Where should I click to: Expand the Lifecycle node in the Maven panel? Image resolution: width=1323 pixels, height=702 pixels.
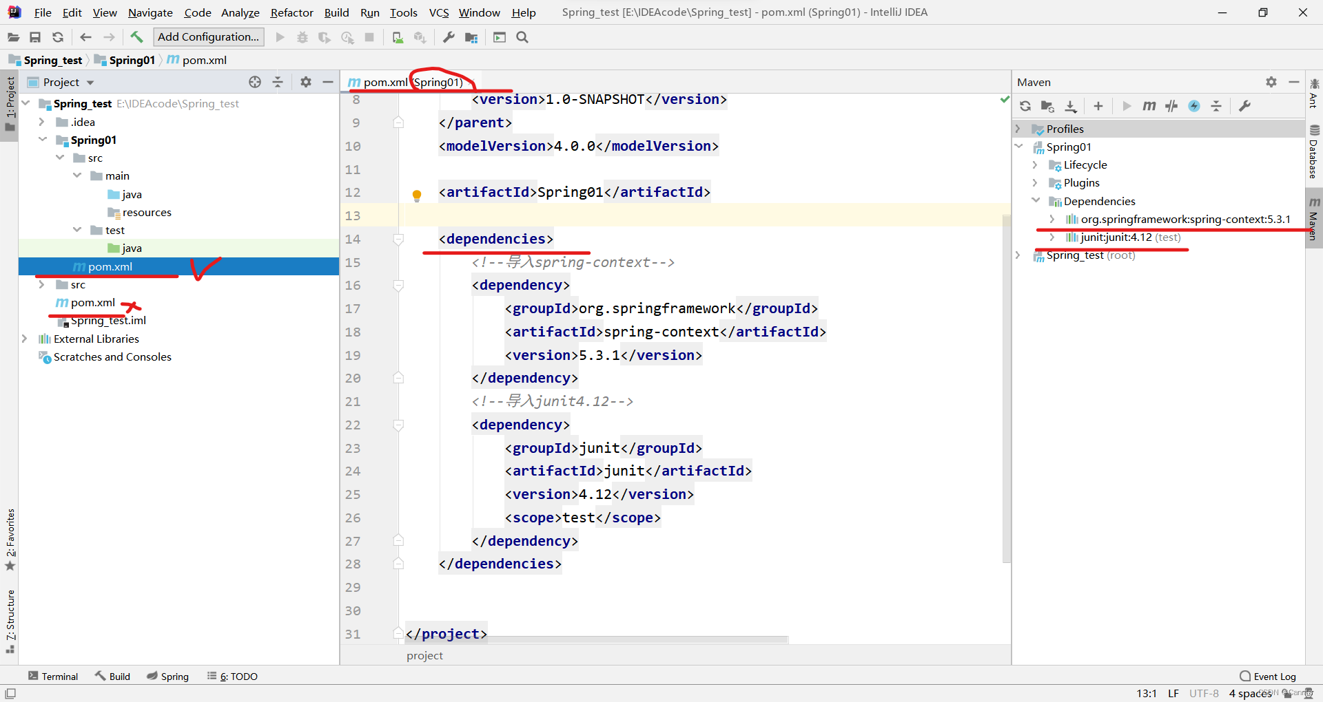(x=1035, y=164)
